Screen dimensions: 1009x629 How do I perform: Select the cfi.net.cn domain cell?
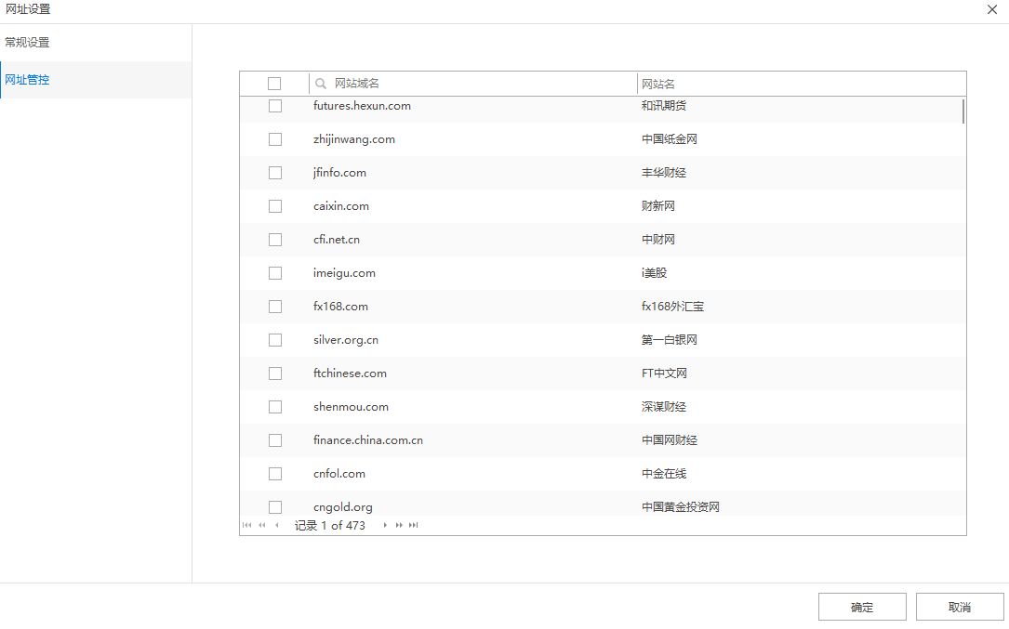click(337, 240)
